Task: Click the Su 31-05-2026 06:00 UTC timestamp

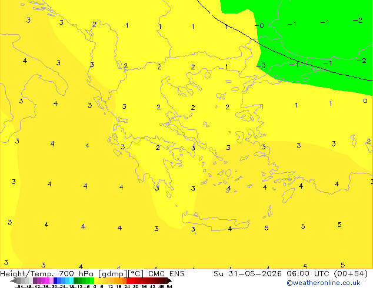Action: (x=291, y=274)
